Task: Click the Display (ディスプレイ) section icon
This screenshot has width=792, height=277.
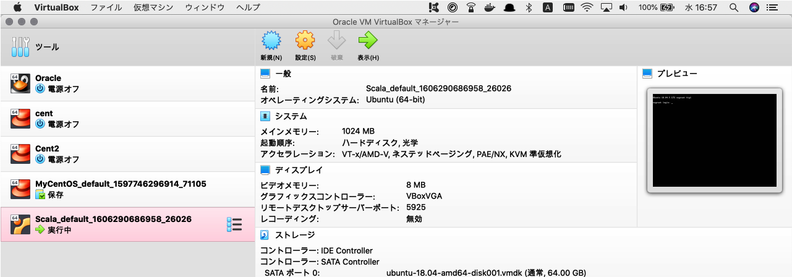Action: (265, 169)
